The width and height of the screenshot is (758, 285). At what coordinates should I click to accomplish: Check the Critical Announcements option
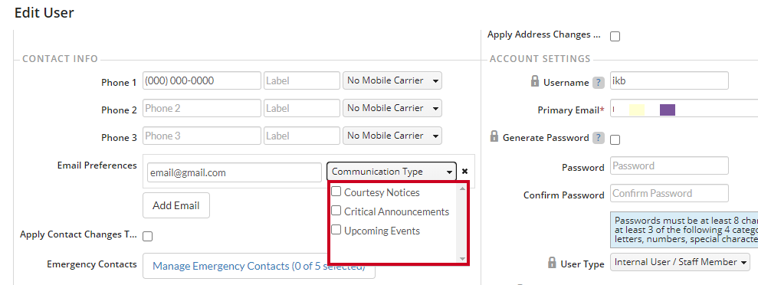pos(336,211)
